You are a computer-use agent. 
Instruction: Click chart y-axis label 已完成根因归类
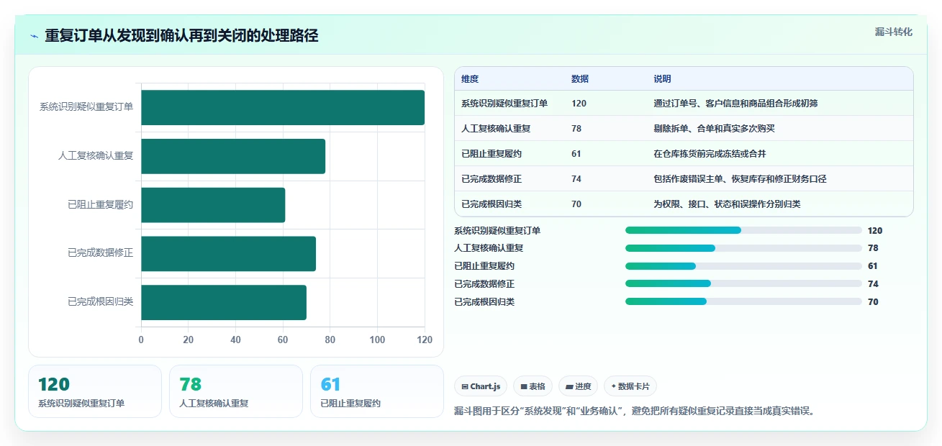tap(100, 302)
